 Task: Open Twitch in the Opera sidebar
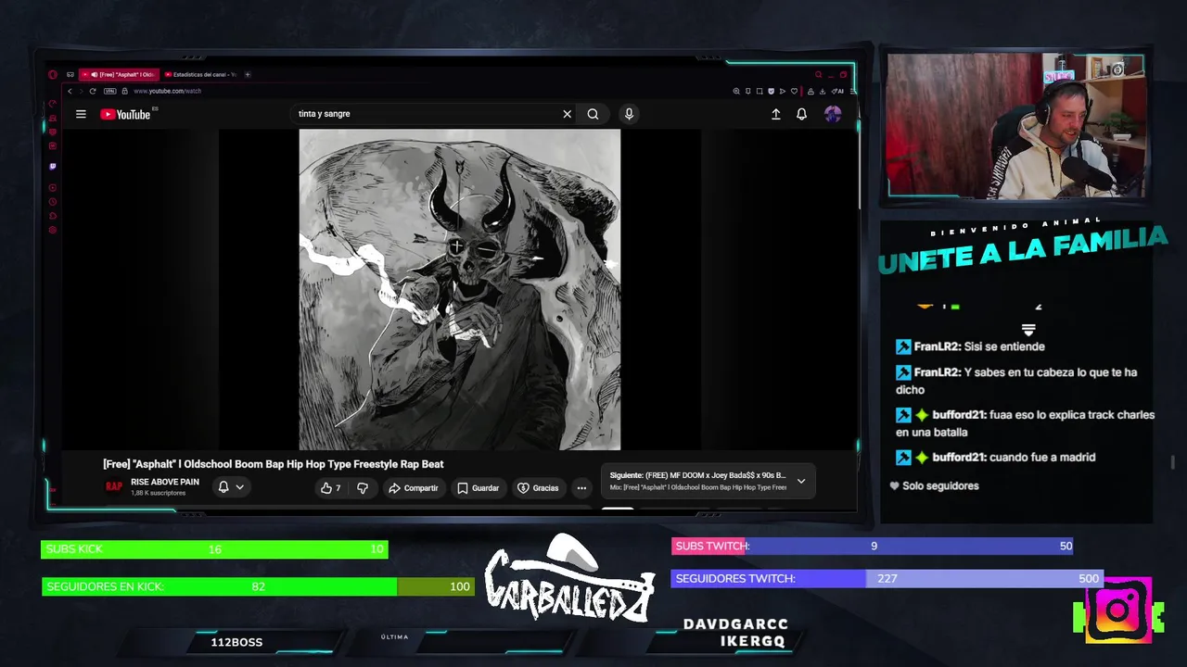pos(53,167)
